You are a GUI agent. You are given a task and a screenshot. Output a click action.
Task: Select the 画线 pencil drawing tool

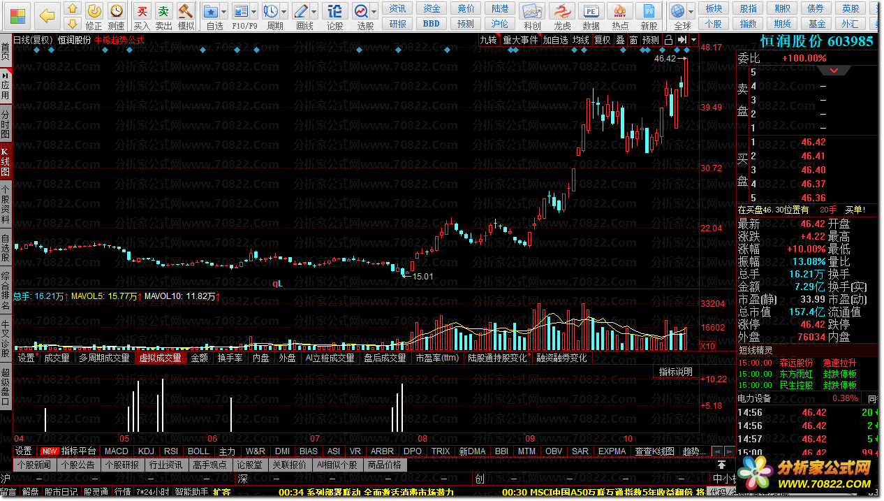click(301, 10)
